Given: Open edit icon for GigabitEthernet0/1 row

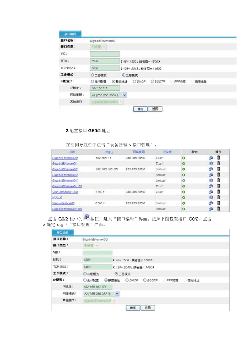Looking at the screenshot, I should tap(210, 163).
